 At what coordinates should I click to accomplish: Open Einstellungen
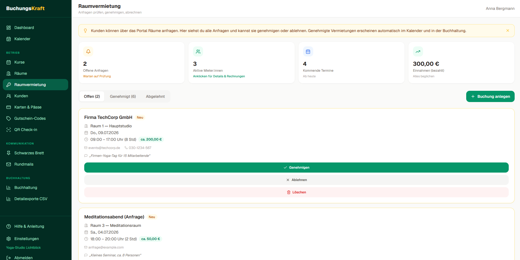pyautogui.click(x=35, y=239)
